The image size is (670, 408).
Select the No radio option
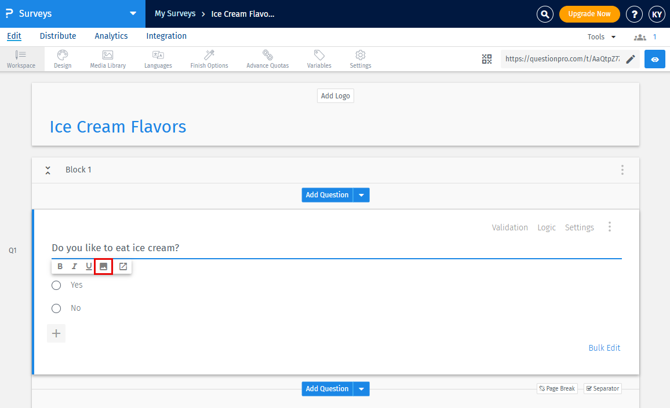pyautogui.click(x=56, y=308)
